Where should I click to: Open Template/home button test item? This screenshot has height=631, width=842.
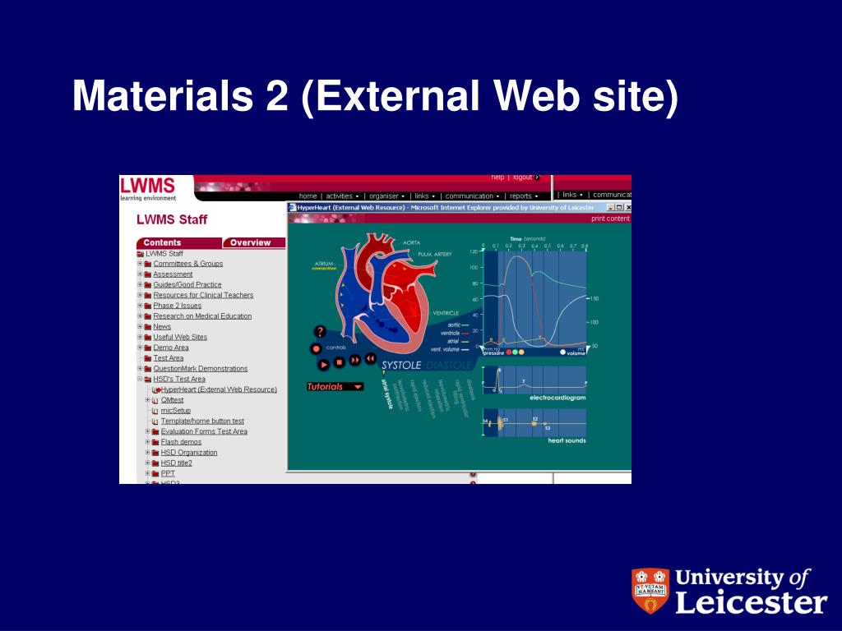pyautogui.click(x=202, y=421)
